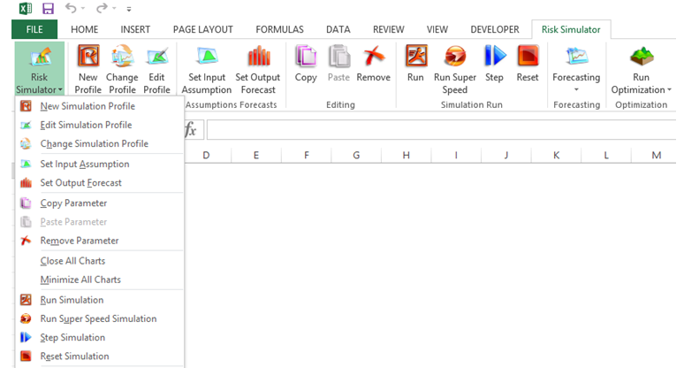684x368 pixels.
Task: Select Paste Parameter menu entry
Action: click(100, 222)
